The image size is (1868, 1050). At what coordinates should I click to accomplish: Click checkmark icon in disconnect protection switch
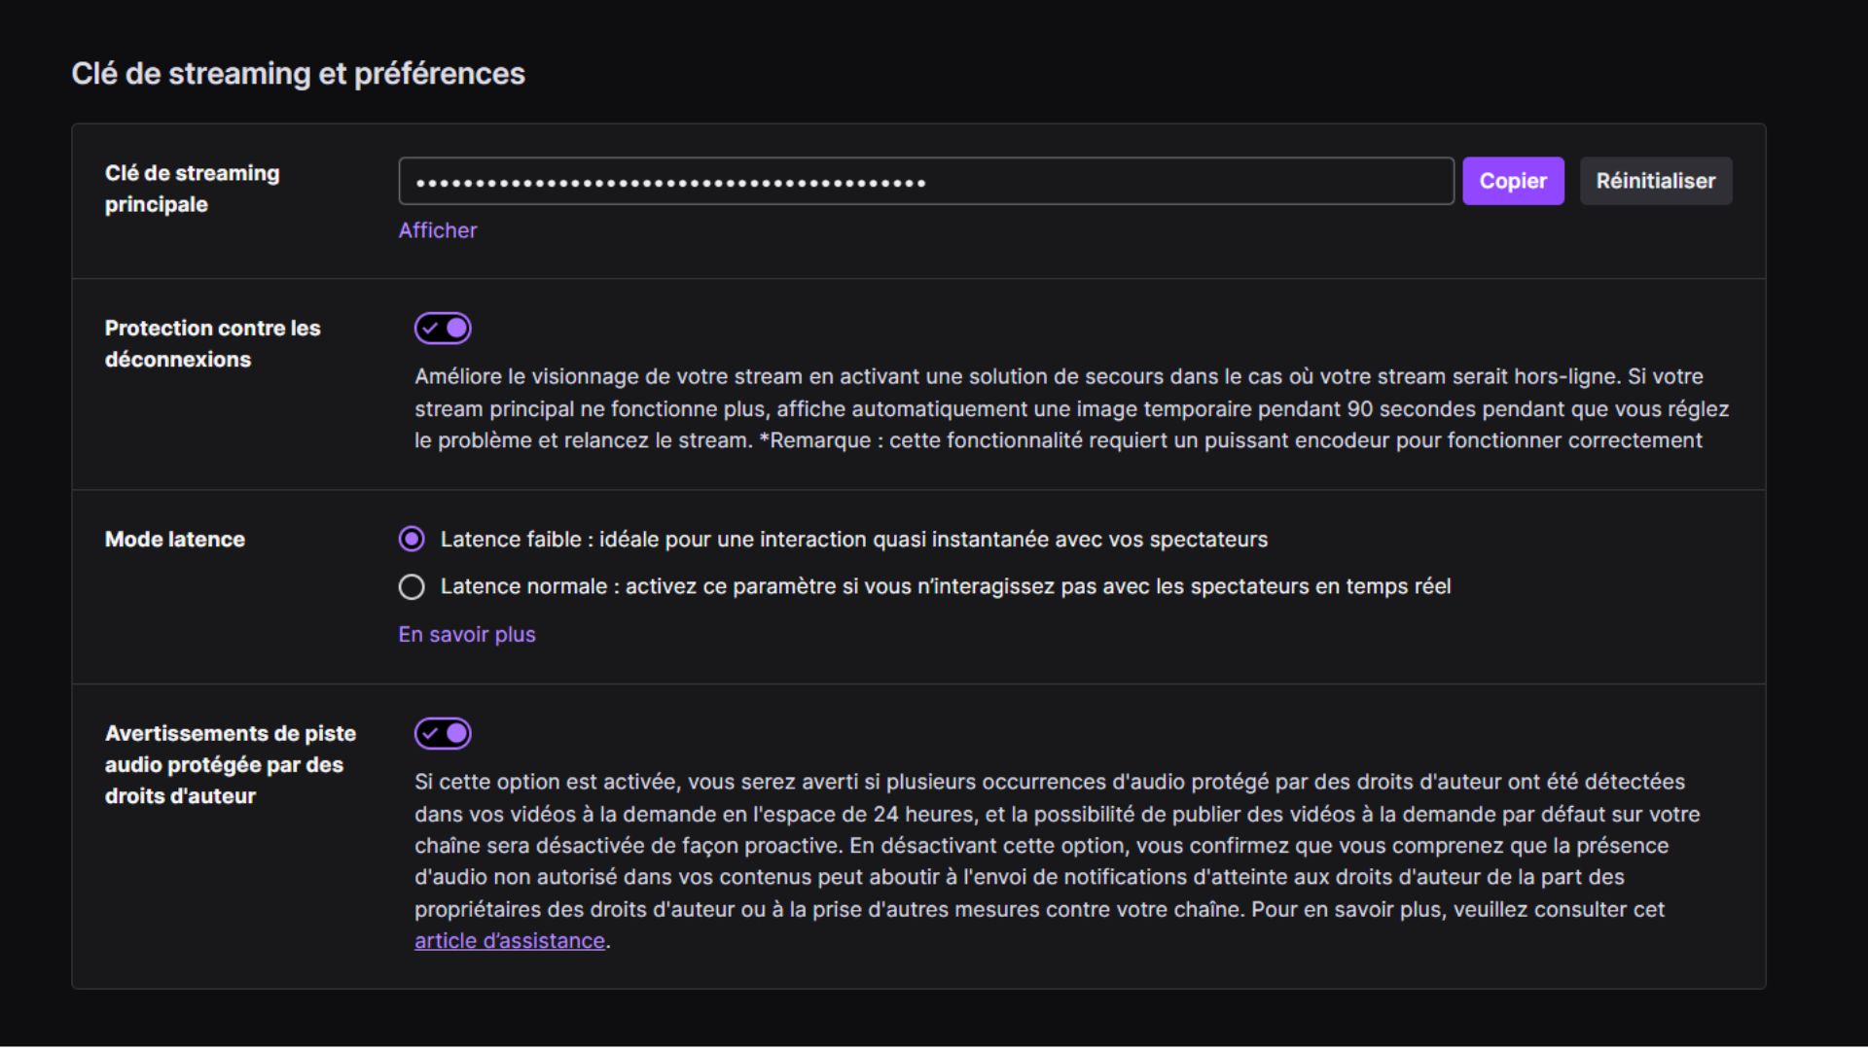[430, 329]
